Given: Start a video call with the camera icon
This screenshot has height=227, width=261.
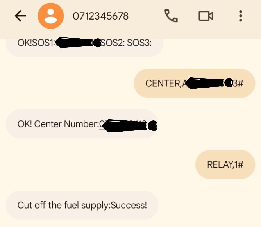Looking at the screenshot, I should pos(206,16).
